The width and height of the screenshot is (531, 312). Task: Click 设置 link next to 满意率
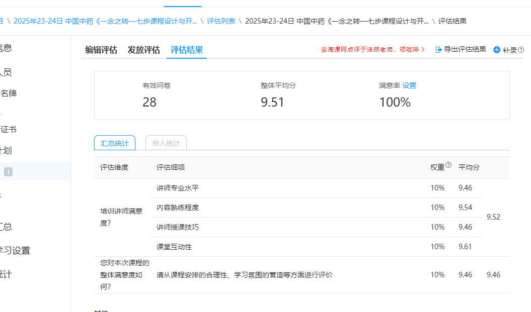pos(409,85)
